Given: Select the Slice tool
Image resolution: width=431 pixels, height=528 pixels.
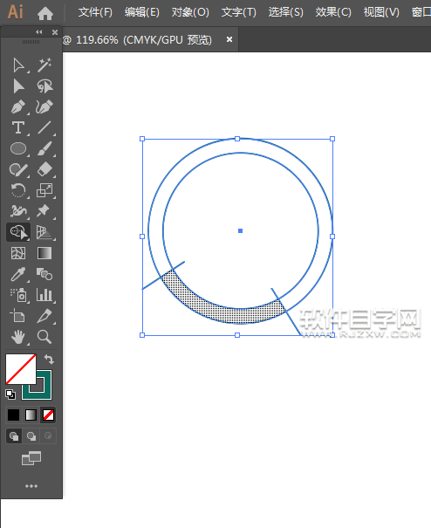Looking at the screenshot, I should (44, 316).
